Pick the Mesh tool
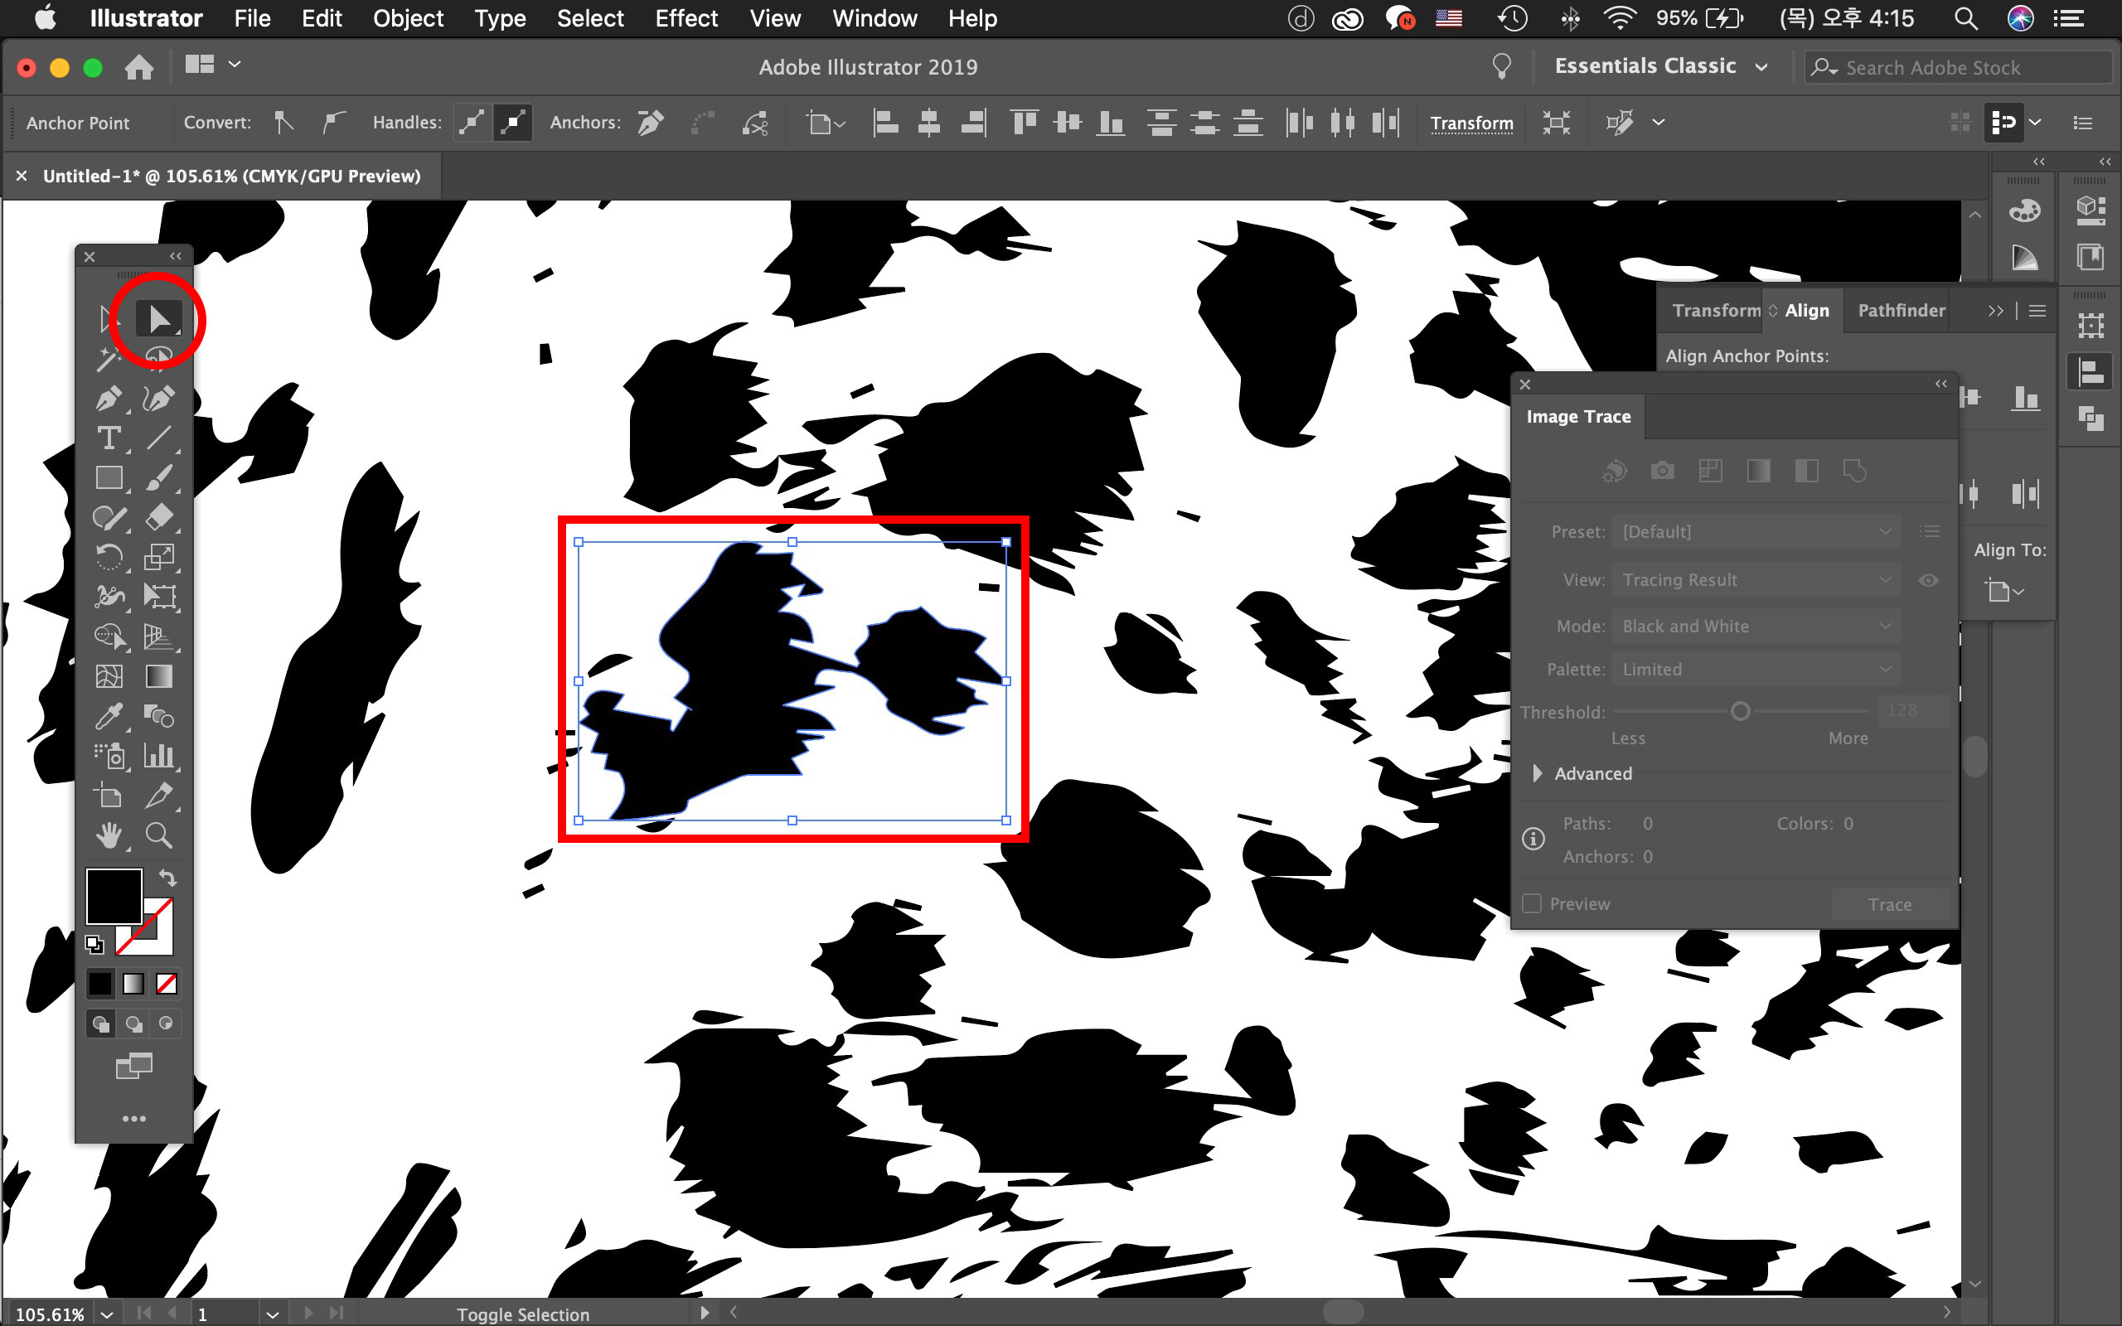The width and height of the screenshot is (2122, 1326). 109,676
